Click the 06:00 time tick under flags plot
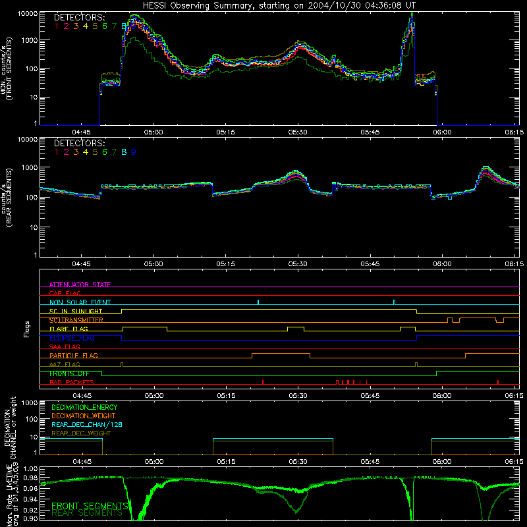This screenshot has height=527, width=527. click(x=442, y=396)
